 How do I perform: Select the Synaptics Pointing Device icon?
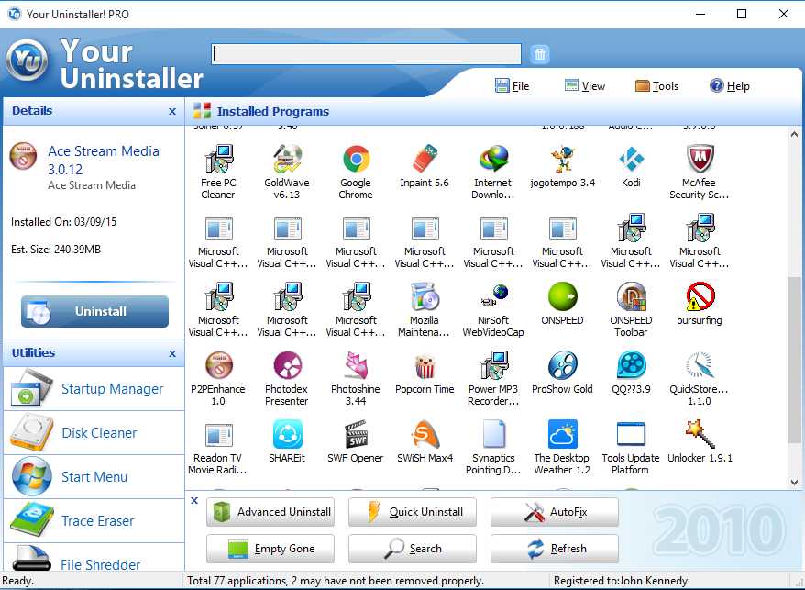pyautogui.click(x=493, y=434)
